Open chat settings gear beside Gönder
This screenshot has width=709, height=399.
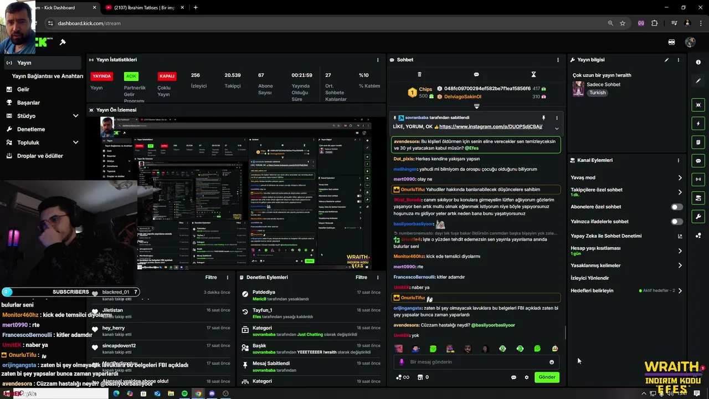click(526, 377)
